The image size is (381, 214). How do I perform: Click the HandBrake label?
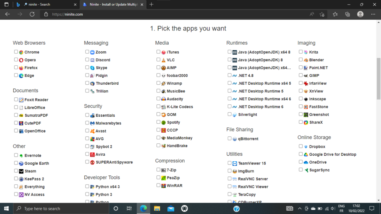point(177,146)
